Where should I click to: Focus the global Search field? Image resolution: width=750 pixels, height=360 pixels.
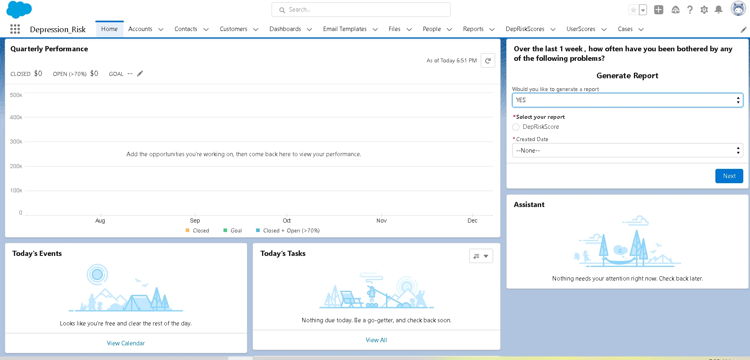361,10
